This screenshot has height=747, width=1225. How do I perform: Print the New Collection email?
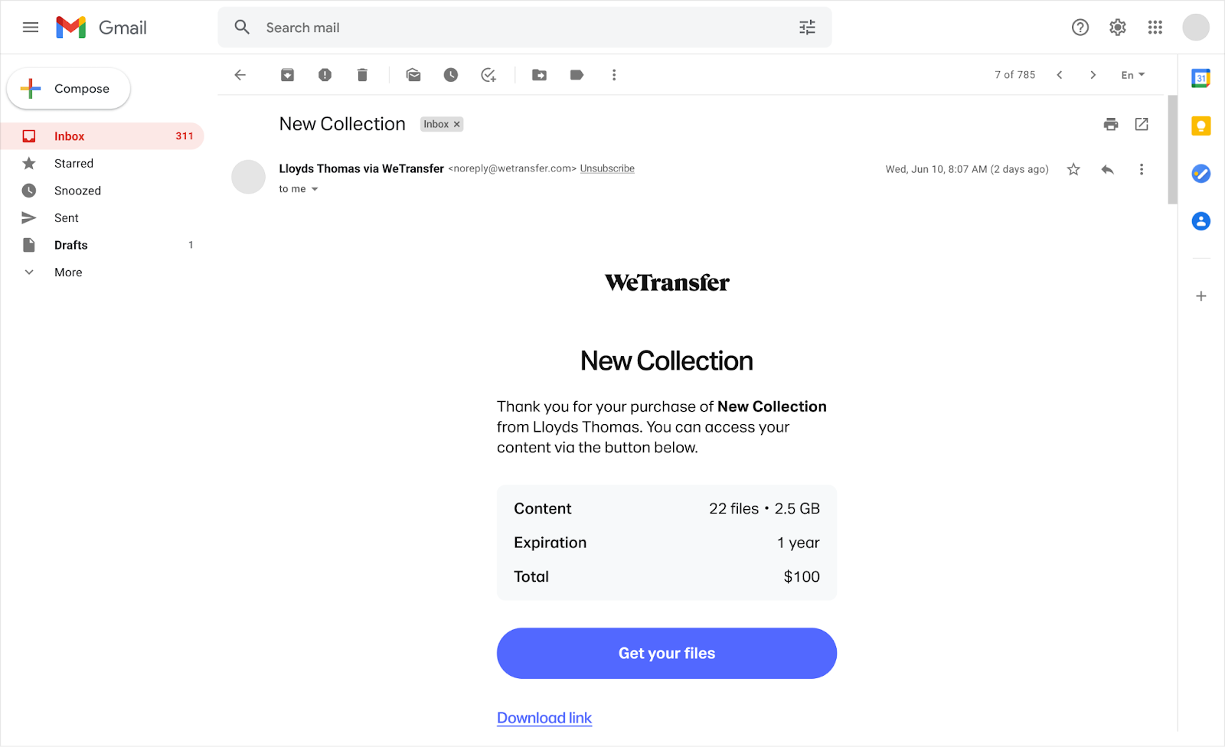point(1109,123)
